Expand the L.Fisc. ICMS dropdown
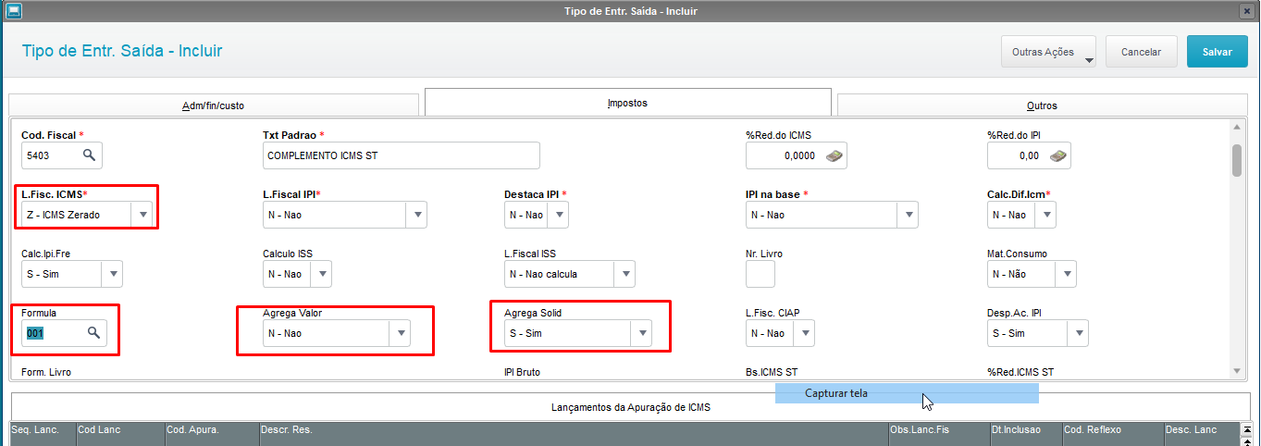 coord(142,215)
